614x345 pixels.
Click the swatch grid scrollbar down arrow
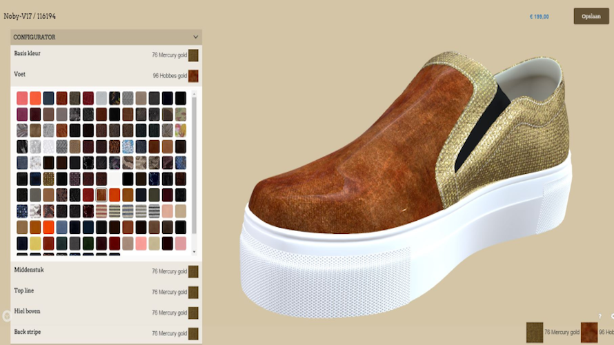pyautogui.click(x=195, y=252)
